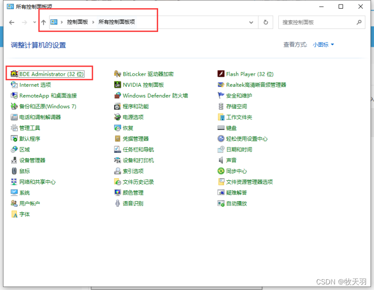The height and width of the screenshot is (290, 374).
Task: Open the Internet 选项 icon
Action: click(x=14, y=85)
